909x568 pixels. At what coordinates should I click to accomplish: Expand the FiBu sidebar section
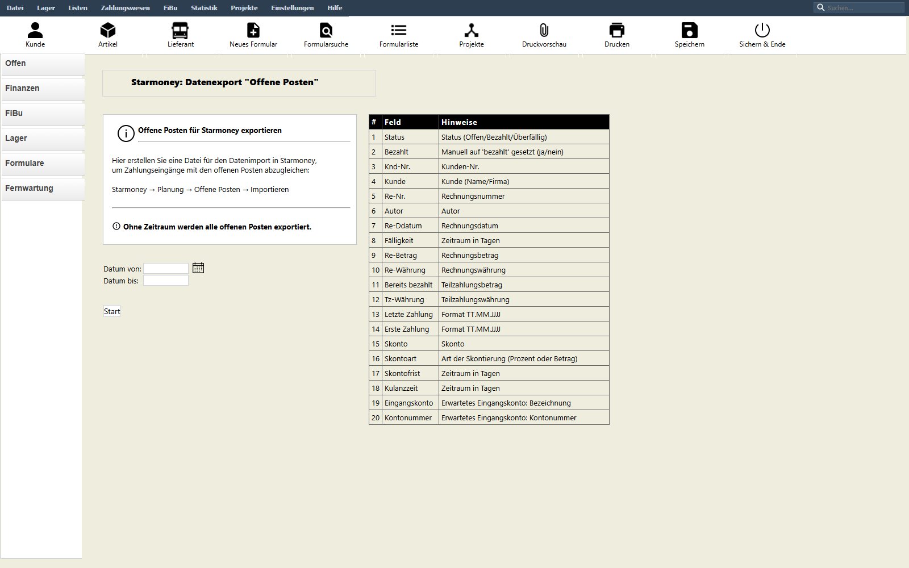[43, 114]
